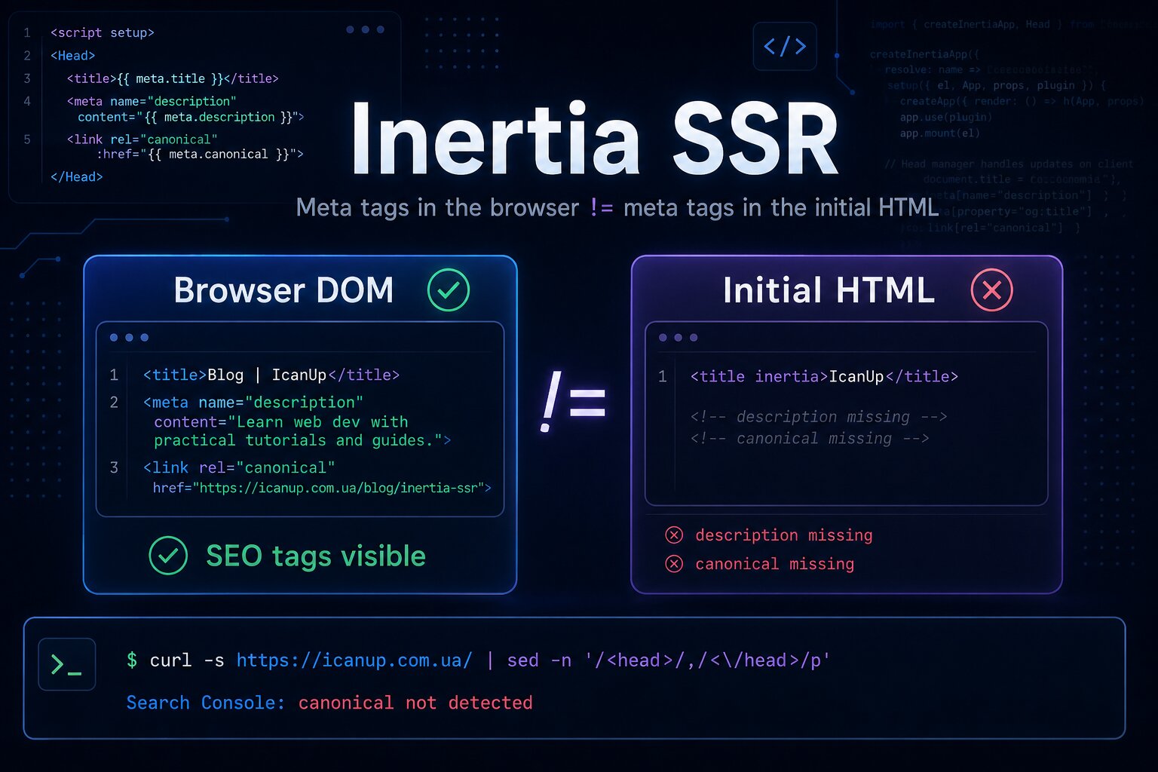Click the green dollar prompt in the terminal
This screenshot has width=1158, height=772.
coord(132,660)
